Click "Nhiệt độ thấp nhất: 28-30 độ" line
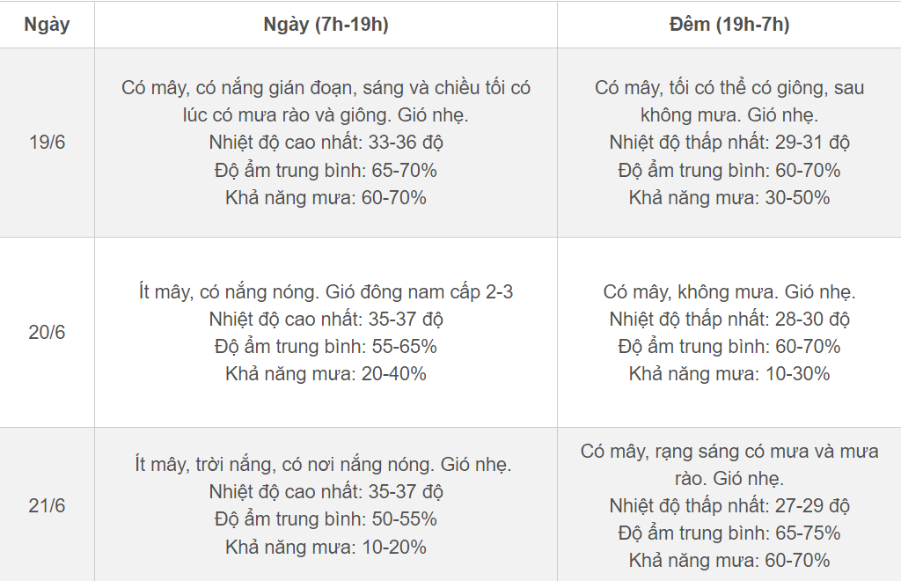 point(729,319)
